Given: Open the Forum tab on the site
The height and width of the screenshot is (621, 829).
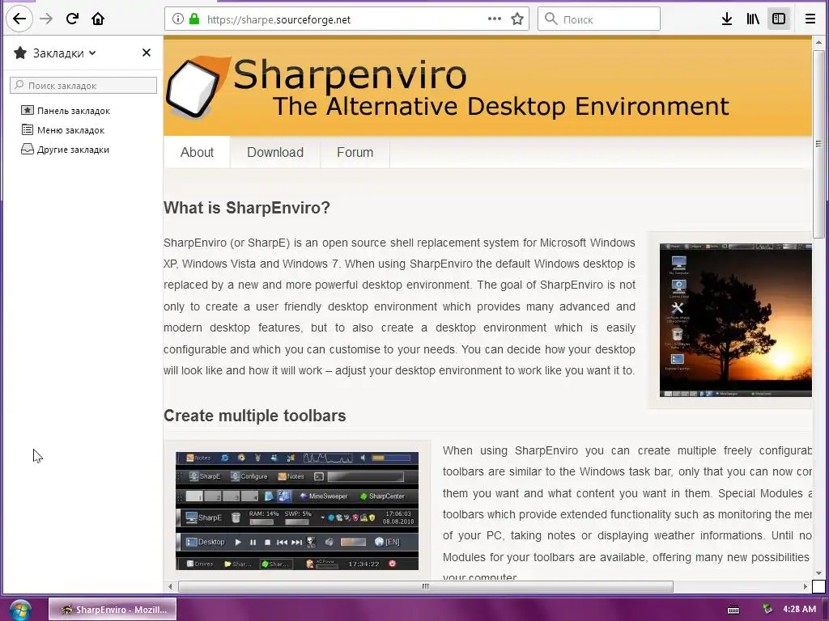Looking at the screenshot, I should tap(355, 152).
